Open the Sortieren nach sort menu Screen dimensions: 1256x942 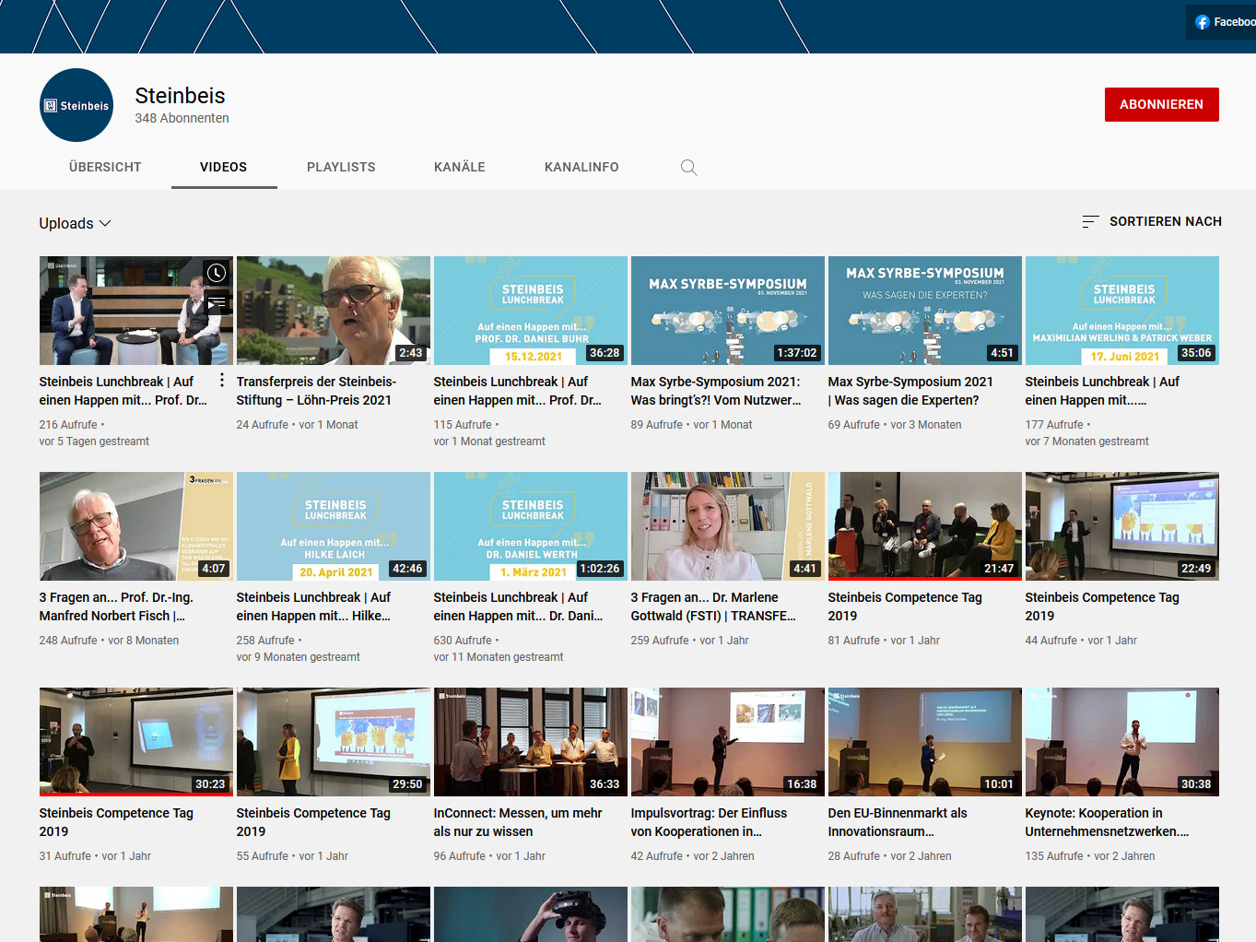pyautogui.click(x=1152, y=221)
